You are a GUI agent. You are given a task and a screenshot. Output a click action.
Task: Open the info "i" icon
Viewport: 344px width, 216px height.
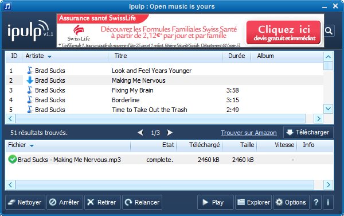pyautogui.click(x=328, y=202)
